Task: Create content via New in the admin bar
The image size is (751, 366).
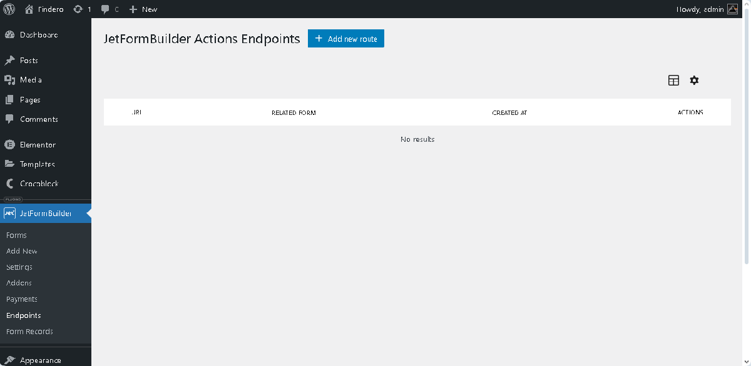Action: pos(143,9)
